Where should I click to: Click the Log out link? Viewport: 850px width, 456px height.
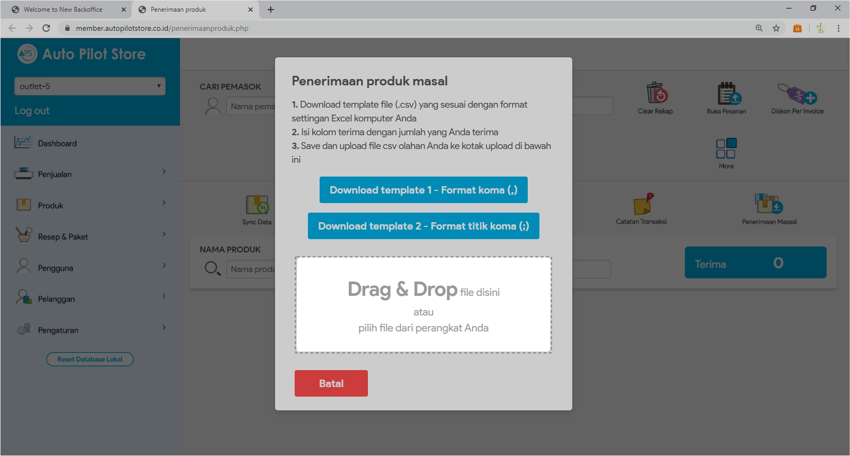click(x=32, y=111)
